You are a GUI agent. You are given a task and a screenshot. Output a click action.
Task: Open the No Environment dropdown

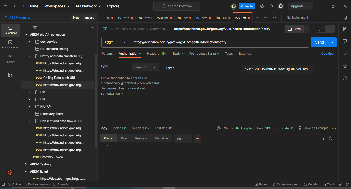coord(311,18)
